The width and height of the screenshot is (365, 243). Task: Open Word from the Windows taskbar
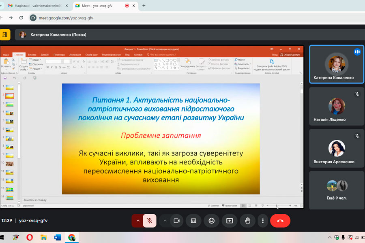(58, 237)
